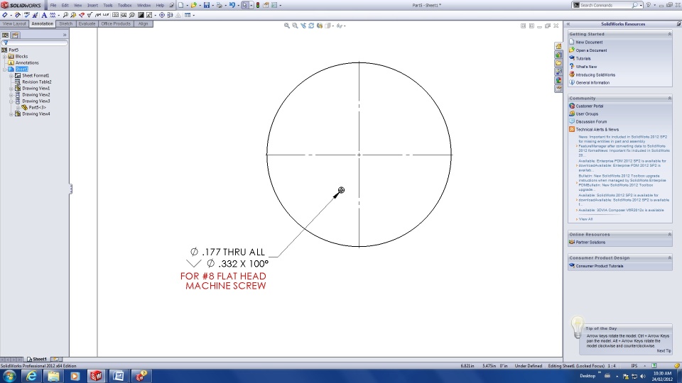Expand the Blocks folder in the tree
This screenshot has height=383, width=682.
(4, 57)
